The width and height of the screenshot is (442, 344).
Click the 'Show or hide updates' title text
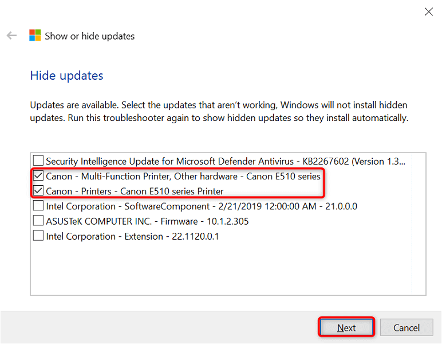90,36
